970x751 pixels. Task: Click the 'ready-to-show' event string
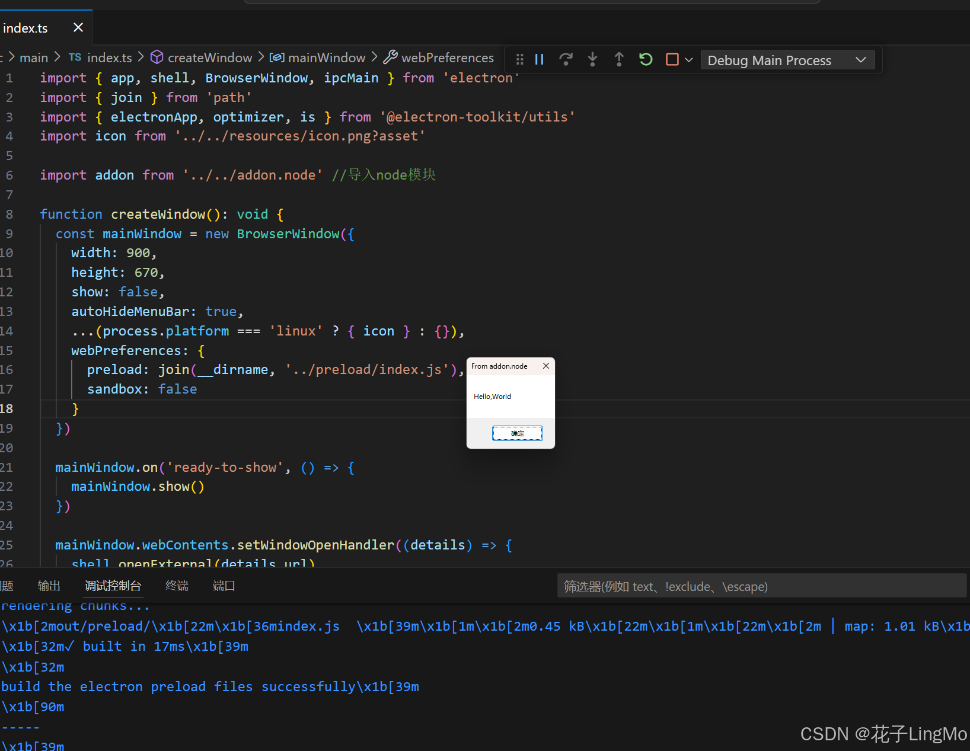(225, 467)
